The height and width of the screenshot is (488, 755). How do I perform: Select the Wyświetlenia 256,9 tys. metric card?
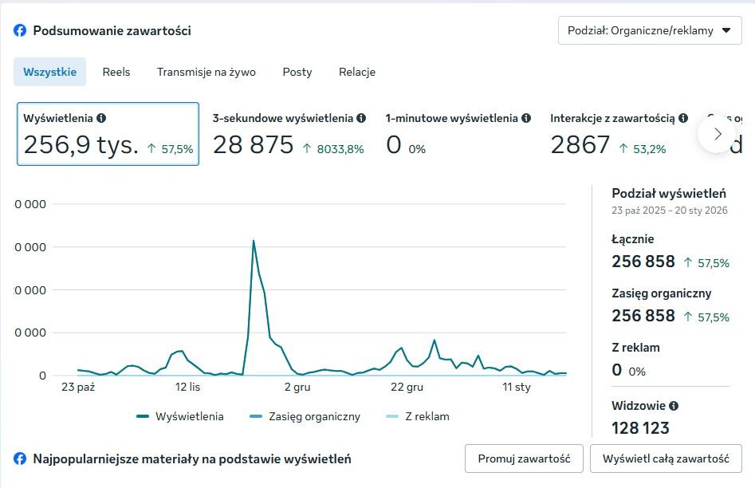coord(108,134)
